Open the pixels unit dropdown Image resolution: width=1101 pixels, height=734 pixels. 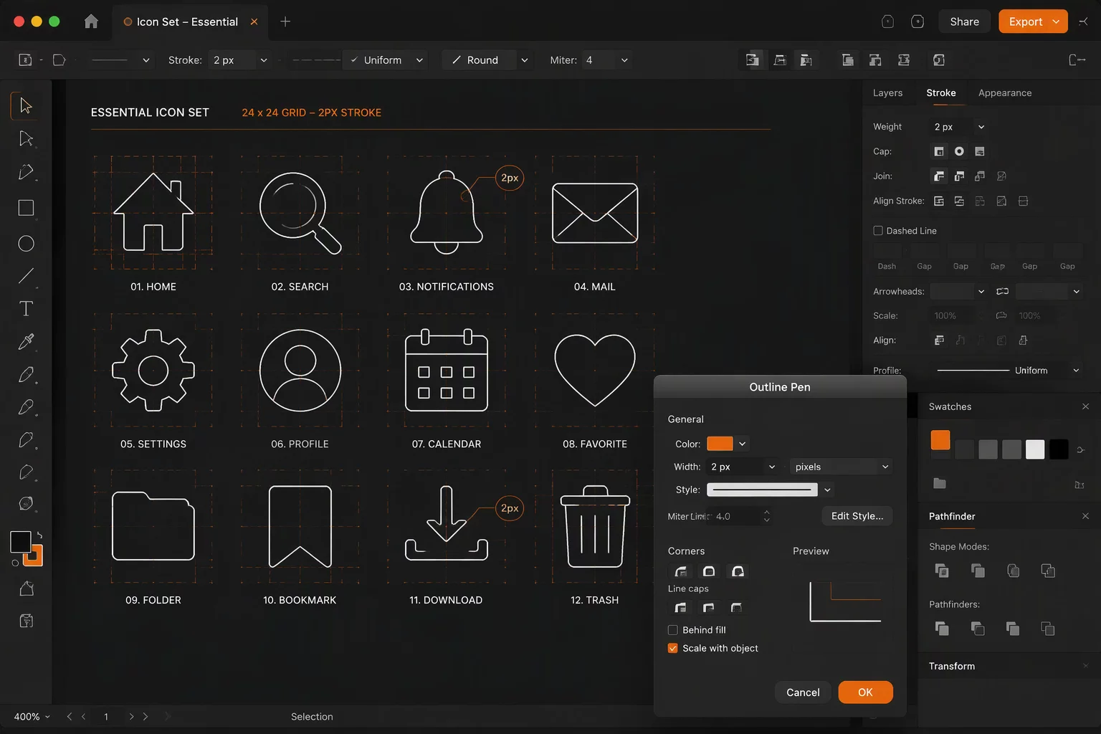[841, 467]
